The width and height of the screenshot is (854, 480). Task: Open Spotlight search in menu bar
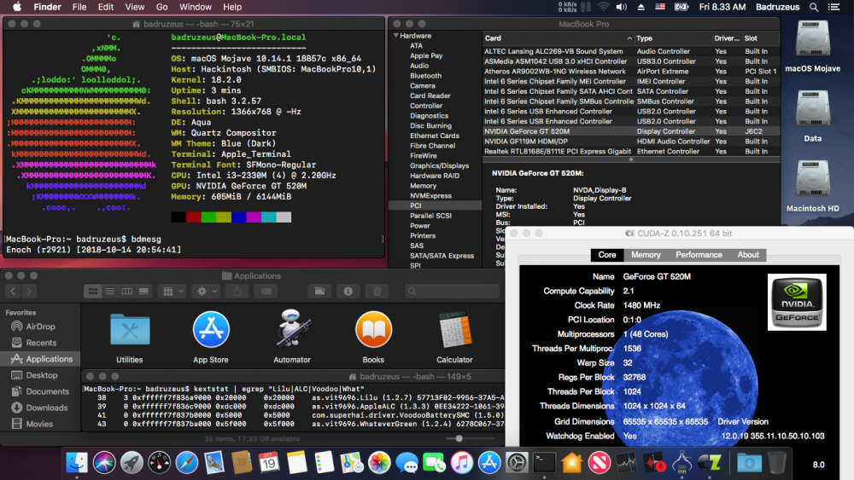(814, 7)
